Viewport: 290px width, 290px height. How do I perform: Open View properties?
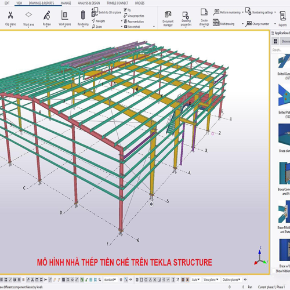134,16
